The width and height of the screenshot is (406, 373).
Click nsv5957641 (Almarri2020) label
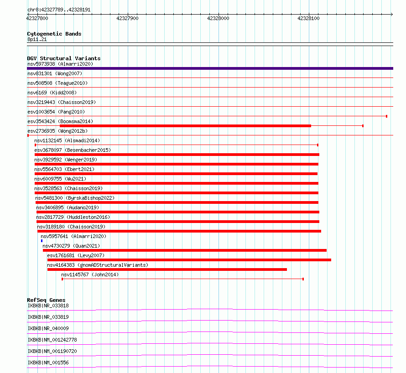(x=73, y=236)
